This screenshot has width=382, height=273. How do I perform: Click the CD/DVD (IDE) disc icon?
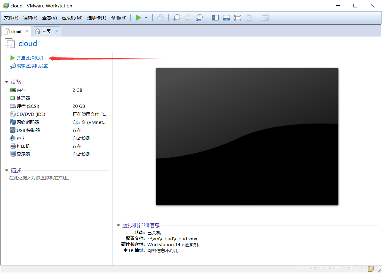[x=12, y=114]
